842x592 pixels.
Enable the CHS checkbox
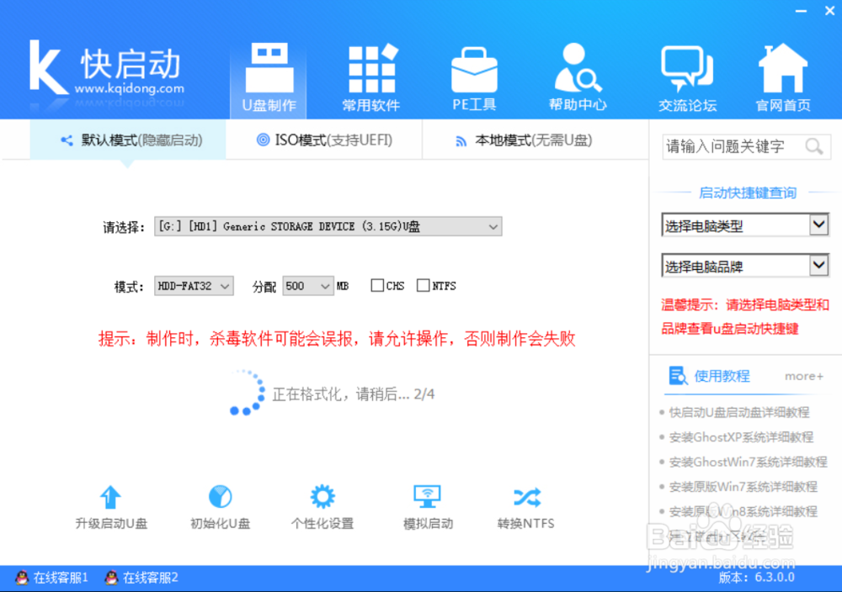[376, 285]
